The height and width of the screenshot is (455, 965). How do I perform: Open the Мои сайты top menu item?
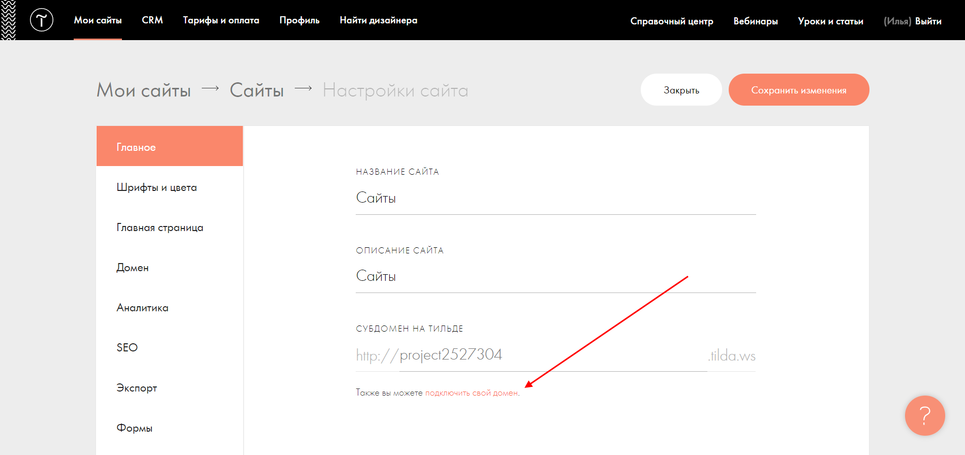point(98,20)
